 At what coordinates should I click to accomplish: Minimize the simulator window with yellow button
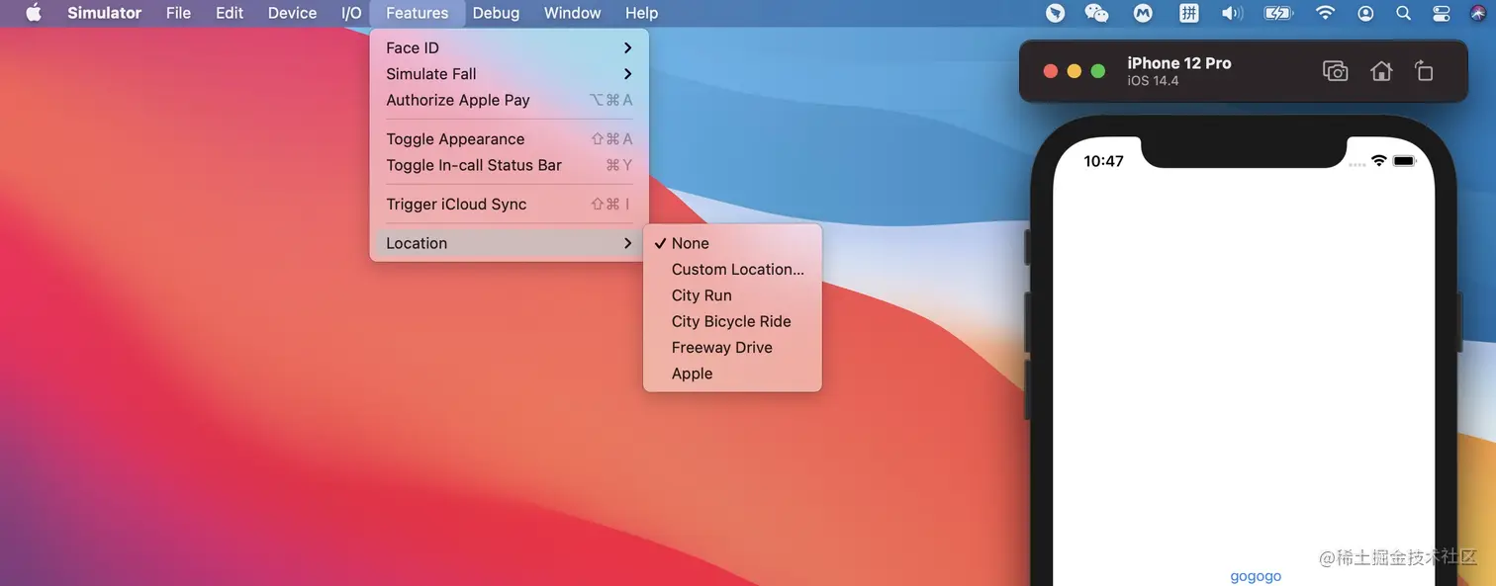(x=1075, y=71)
